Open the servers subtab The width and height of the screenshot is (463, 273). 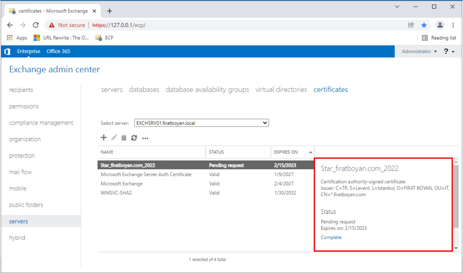[112, 90]
